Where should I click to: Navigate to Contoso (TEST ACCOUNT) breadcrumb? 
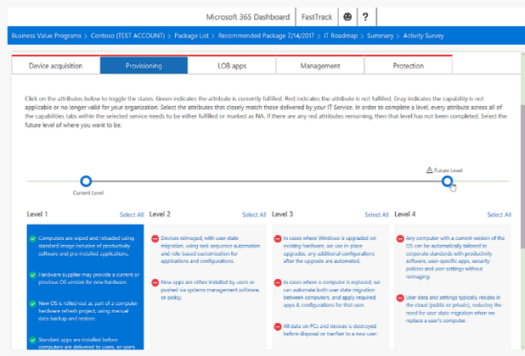pyautogui.click(x=127, y=36)
